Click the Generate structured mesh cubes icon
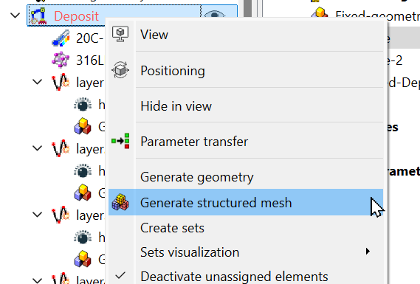Screen dimensions: 420x284 (120, 202)
